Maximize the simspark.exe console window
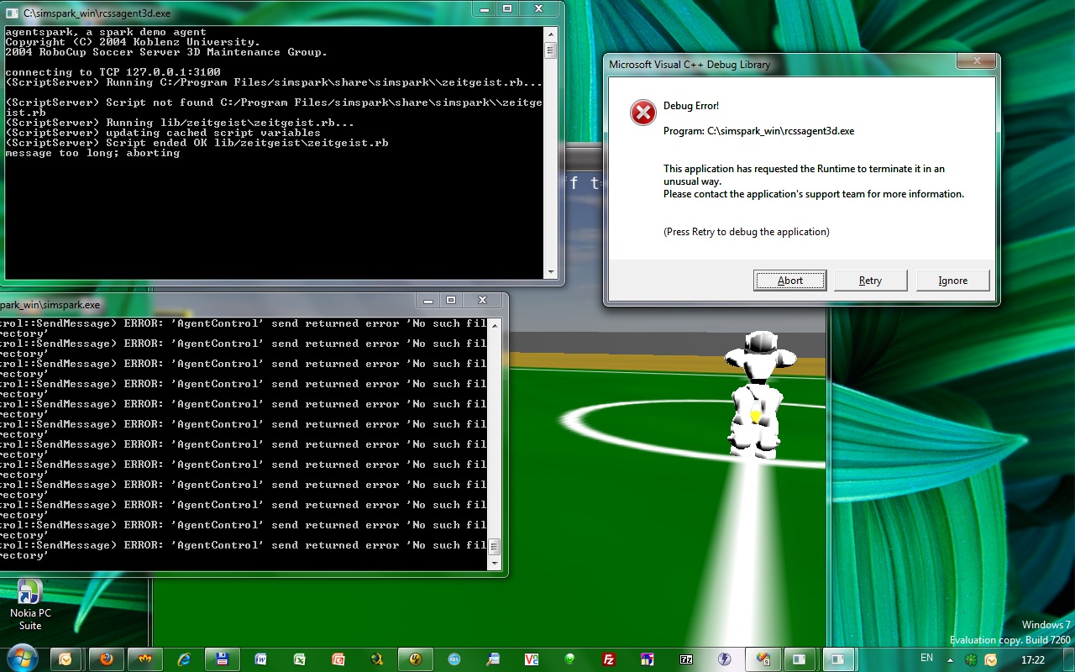The image size is (1075, 672). click(x=450, y=300)
